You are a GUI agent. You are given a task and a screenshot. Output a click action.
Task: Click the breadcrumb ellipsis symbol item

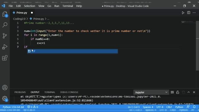click(48, 19)
